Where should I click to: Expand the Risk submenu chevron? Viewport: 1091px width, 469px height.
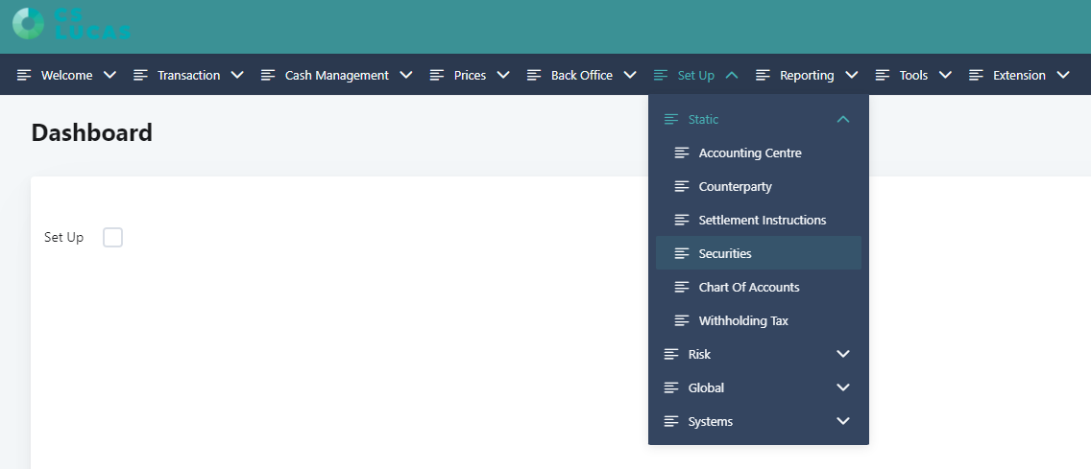(x=842, y=354)
